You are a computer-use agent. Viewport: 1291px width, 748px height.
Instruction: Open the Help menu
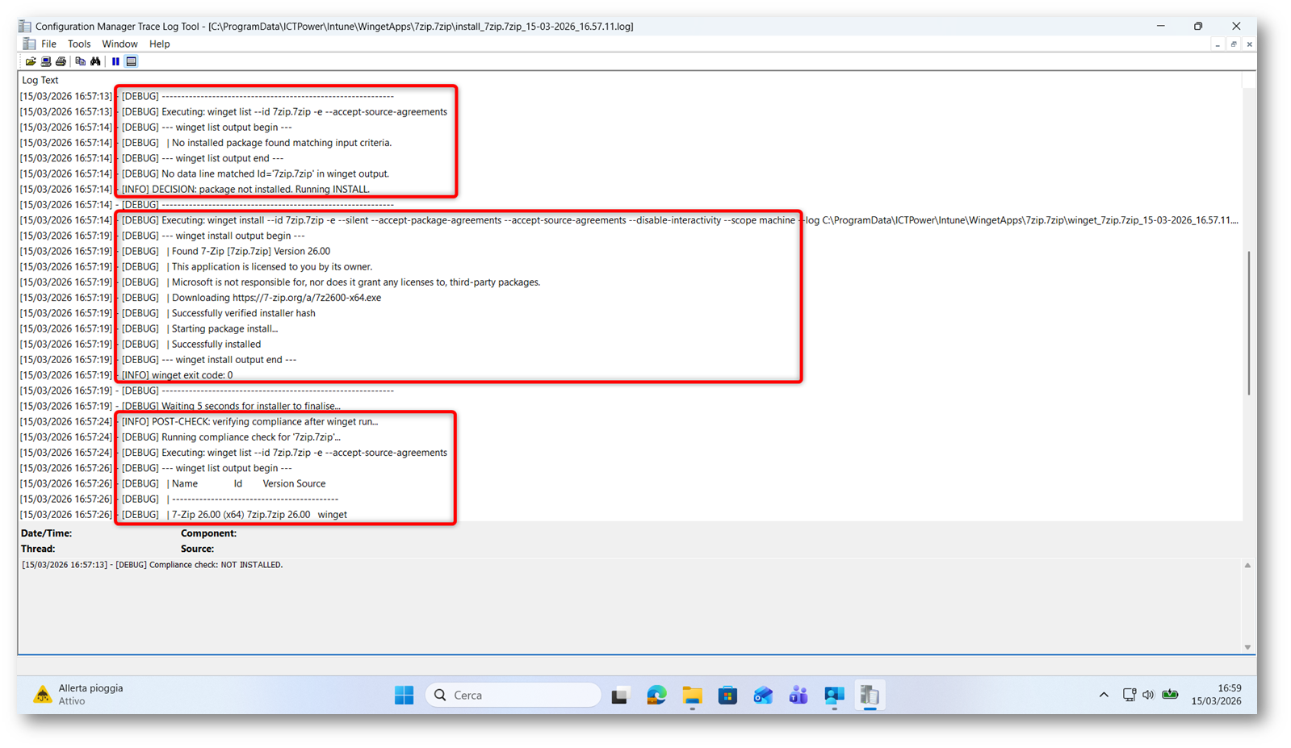[159, 44]
